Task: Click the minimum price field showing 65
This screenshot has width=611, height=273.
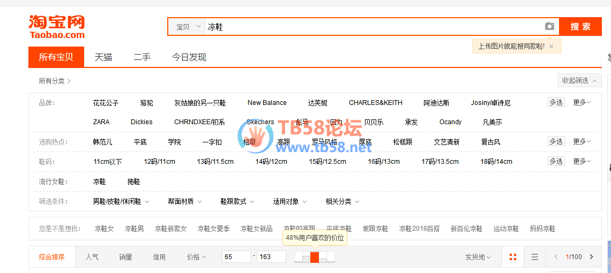Action: tap(236, 256)
